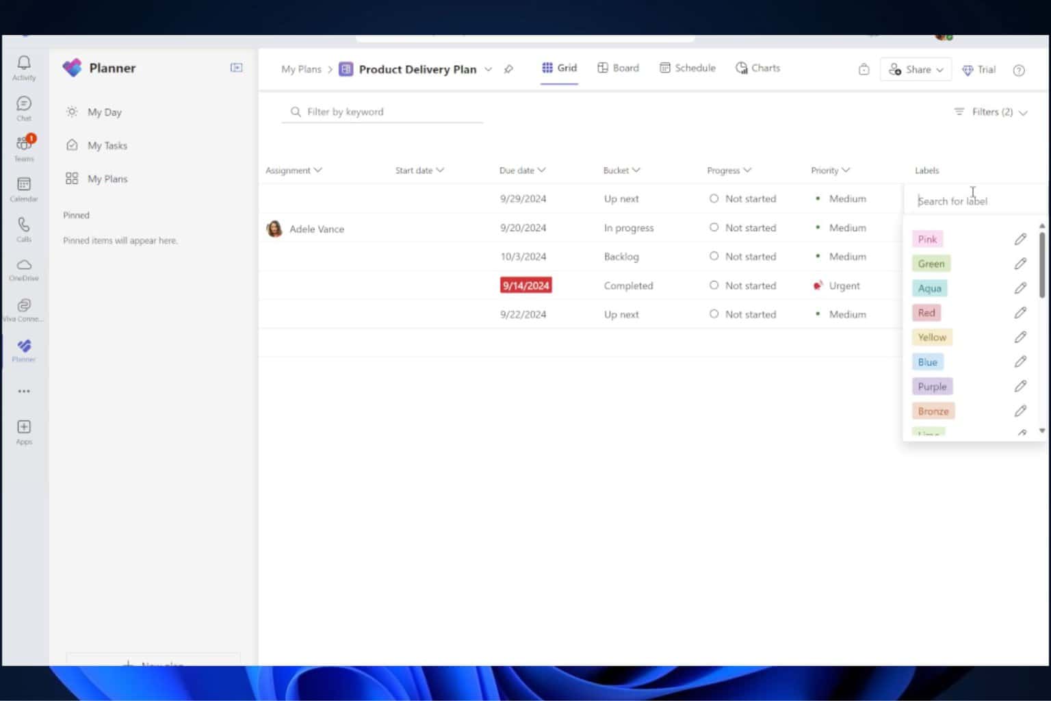Select the Red label swatch
Screen dimensions: 1051x701
pos(926,313)
